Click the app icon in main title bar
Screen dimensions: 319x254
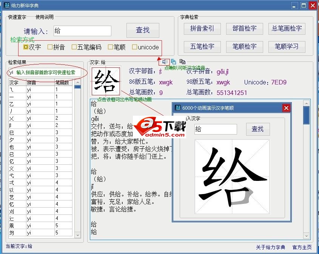coord(7,5)
